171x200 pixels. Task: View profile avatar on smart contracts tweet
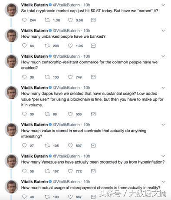tap(12, 129)
